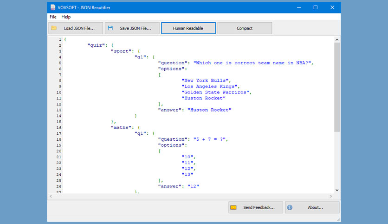
Task: Click the envelope icon on Send Feedback
Action: point(233,207)
